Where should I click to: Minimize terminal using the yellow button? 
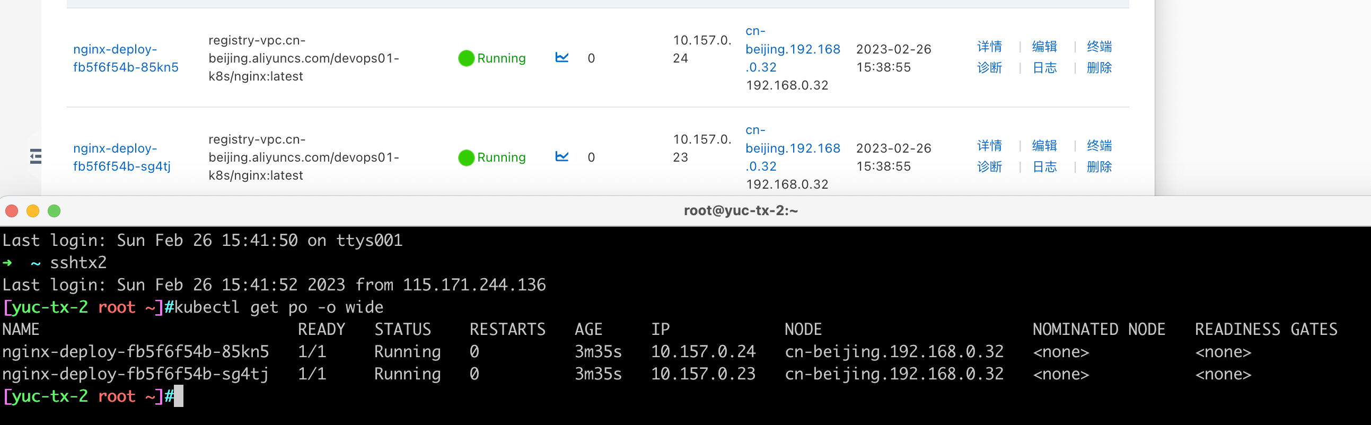33,211
